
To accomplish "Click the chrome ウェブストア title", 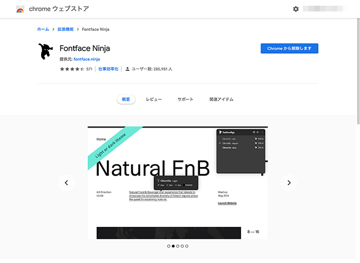I will [x=59, y=9].
